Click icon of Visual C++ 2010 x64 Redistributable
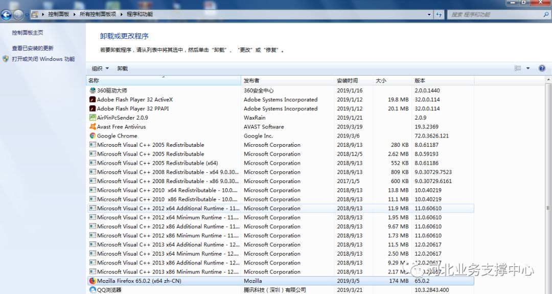Image resolution: width=552 pixels, height=294 pixels. (93, 190)
